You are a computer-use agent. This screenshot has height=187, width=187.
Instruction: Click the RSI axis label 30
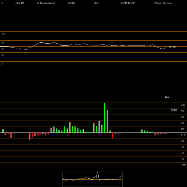tap(3, 55)
